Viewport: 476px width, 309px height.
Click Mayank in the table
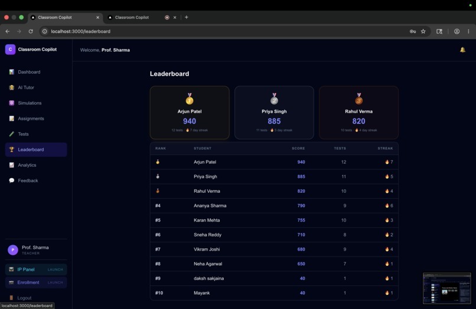click(x=202, y=293)
